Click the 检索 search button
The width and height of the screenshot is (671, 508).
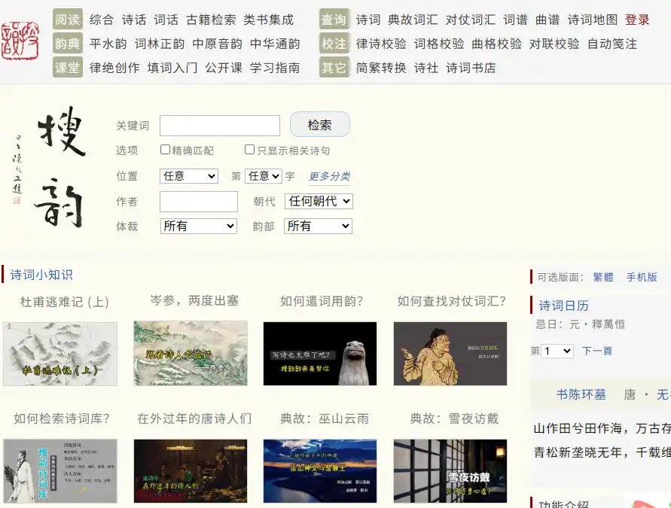(x=319, y=124)
